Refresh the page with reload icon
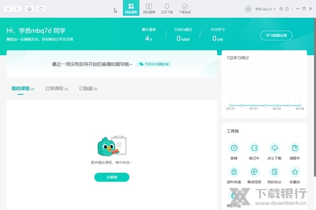 [x=41, y=9]
